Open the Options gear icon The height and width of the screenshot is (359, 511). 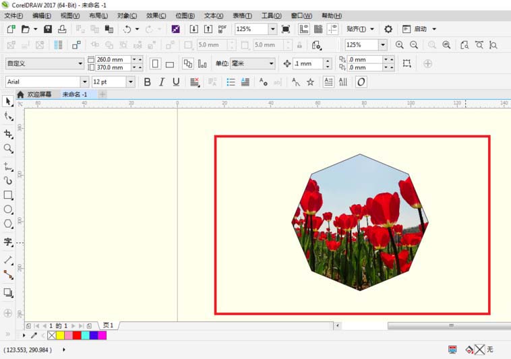click(388, 29)
